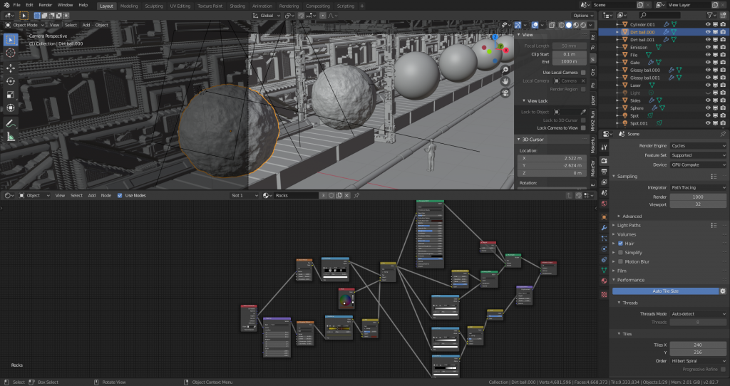This screenshot has height=386, width=730.
Task: Open the Render Engine dropdown
Action: pyautogui.click(x=698, y=145)
